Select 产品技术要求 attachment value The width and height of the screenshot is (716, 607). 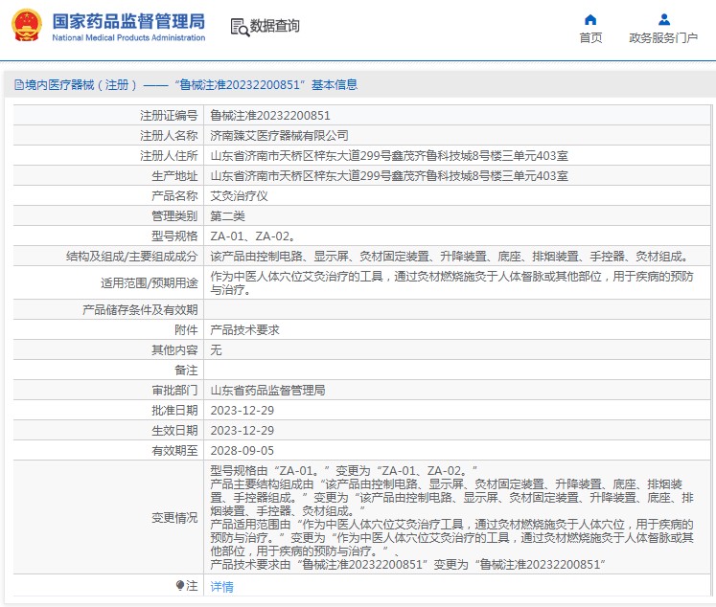(x=244, y=329)
